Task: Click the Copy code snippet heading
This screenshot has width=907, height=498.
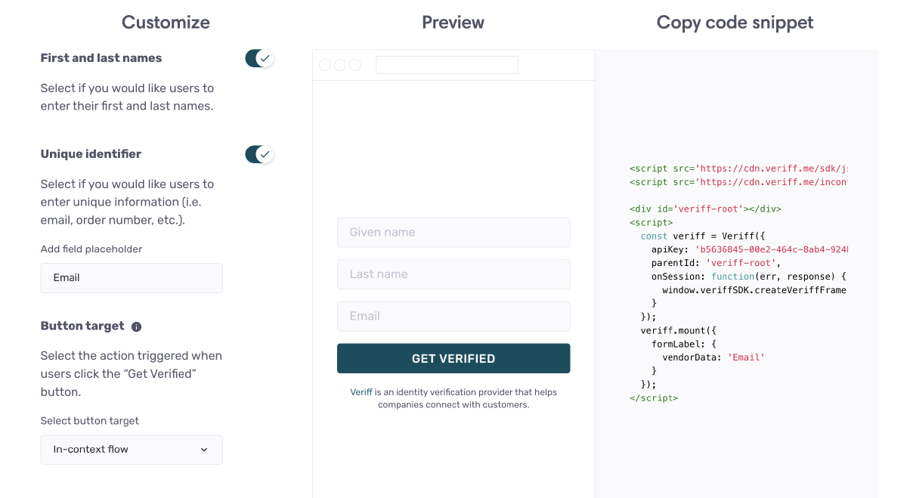Action: click(x=735, y=23)
